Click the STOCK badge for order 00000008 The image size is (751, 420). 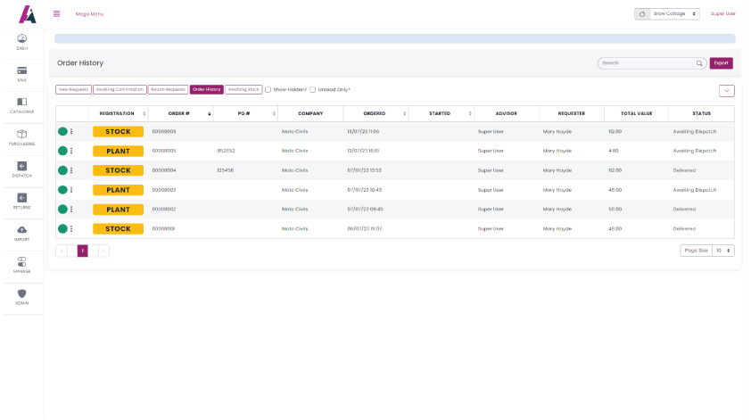pos(118,132)
